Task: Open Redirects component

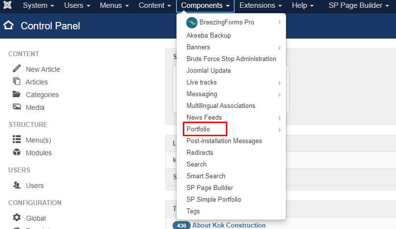Action: (200, 152)
